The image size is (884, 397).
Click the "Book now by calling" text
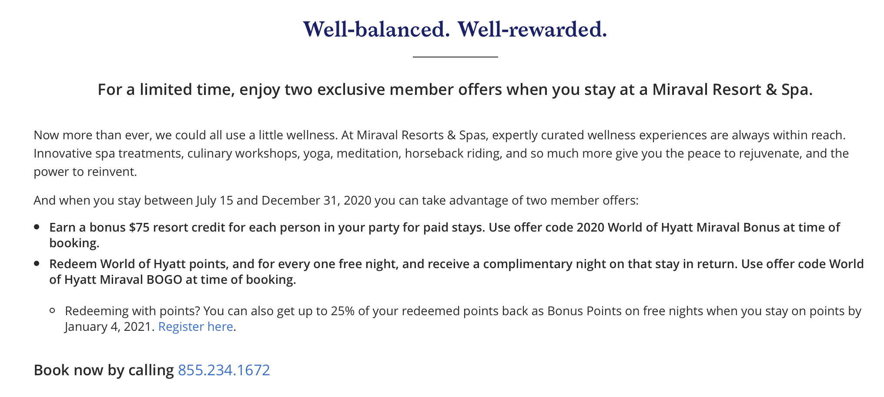(x=104, y=370)
